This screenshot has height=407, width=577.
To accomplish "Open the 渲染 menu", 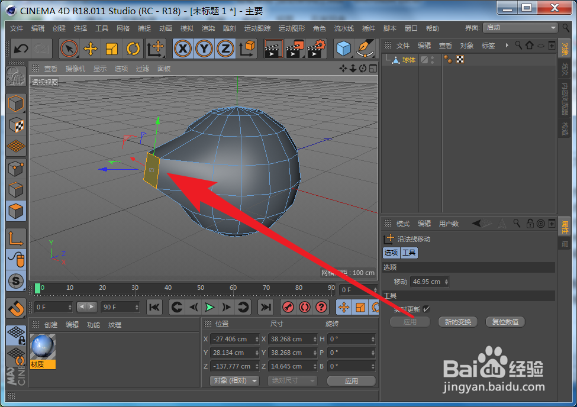I will click(208, 28).
